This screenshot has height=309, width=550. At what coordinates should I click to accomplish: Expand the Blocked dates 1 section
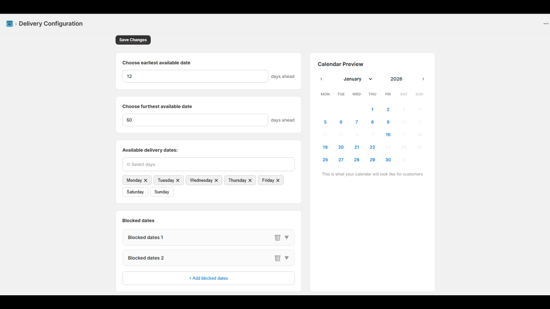(x=287, y=237)
